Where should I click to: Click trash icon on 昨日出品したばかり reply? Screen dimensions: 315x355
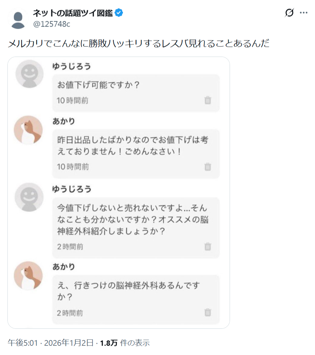208,167
